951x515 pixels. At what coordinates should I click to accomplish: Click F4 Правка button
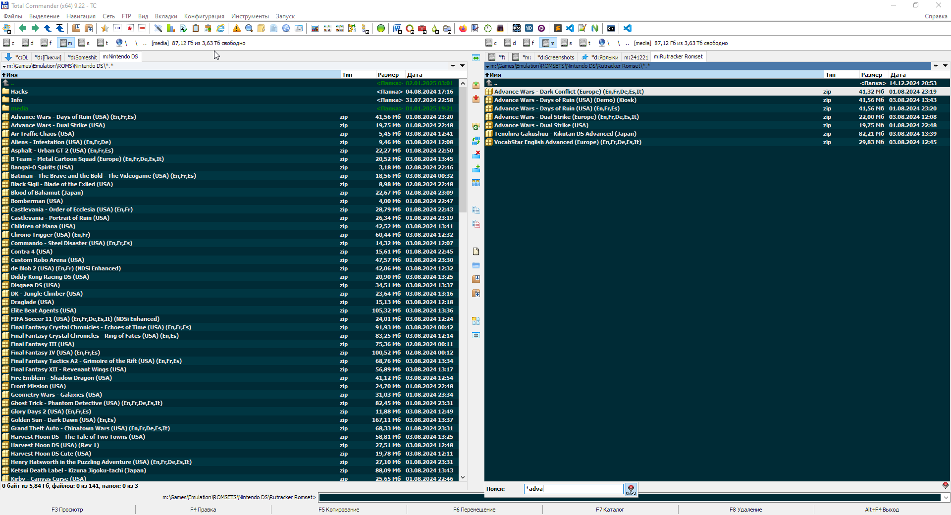[203, 510]
